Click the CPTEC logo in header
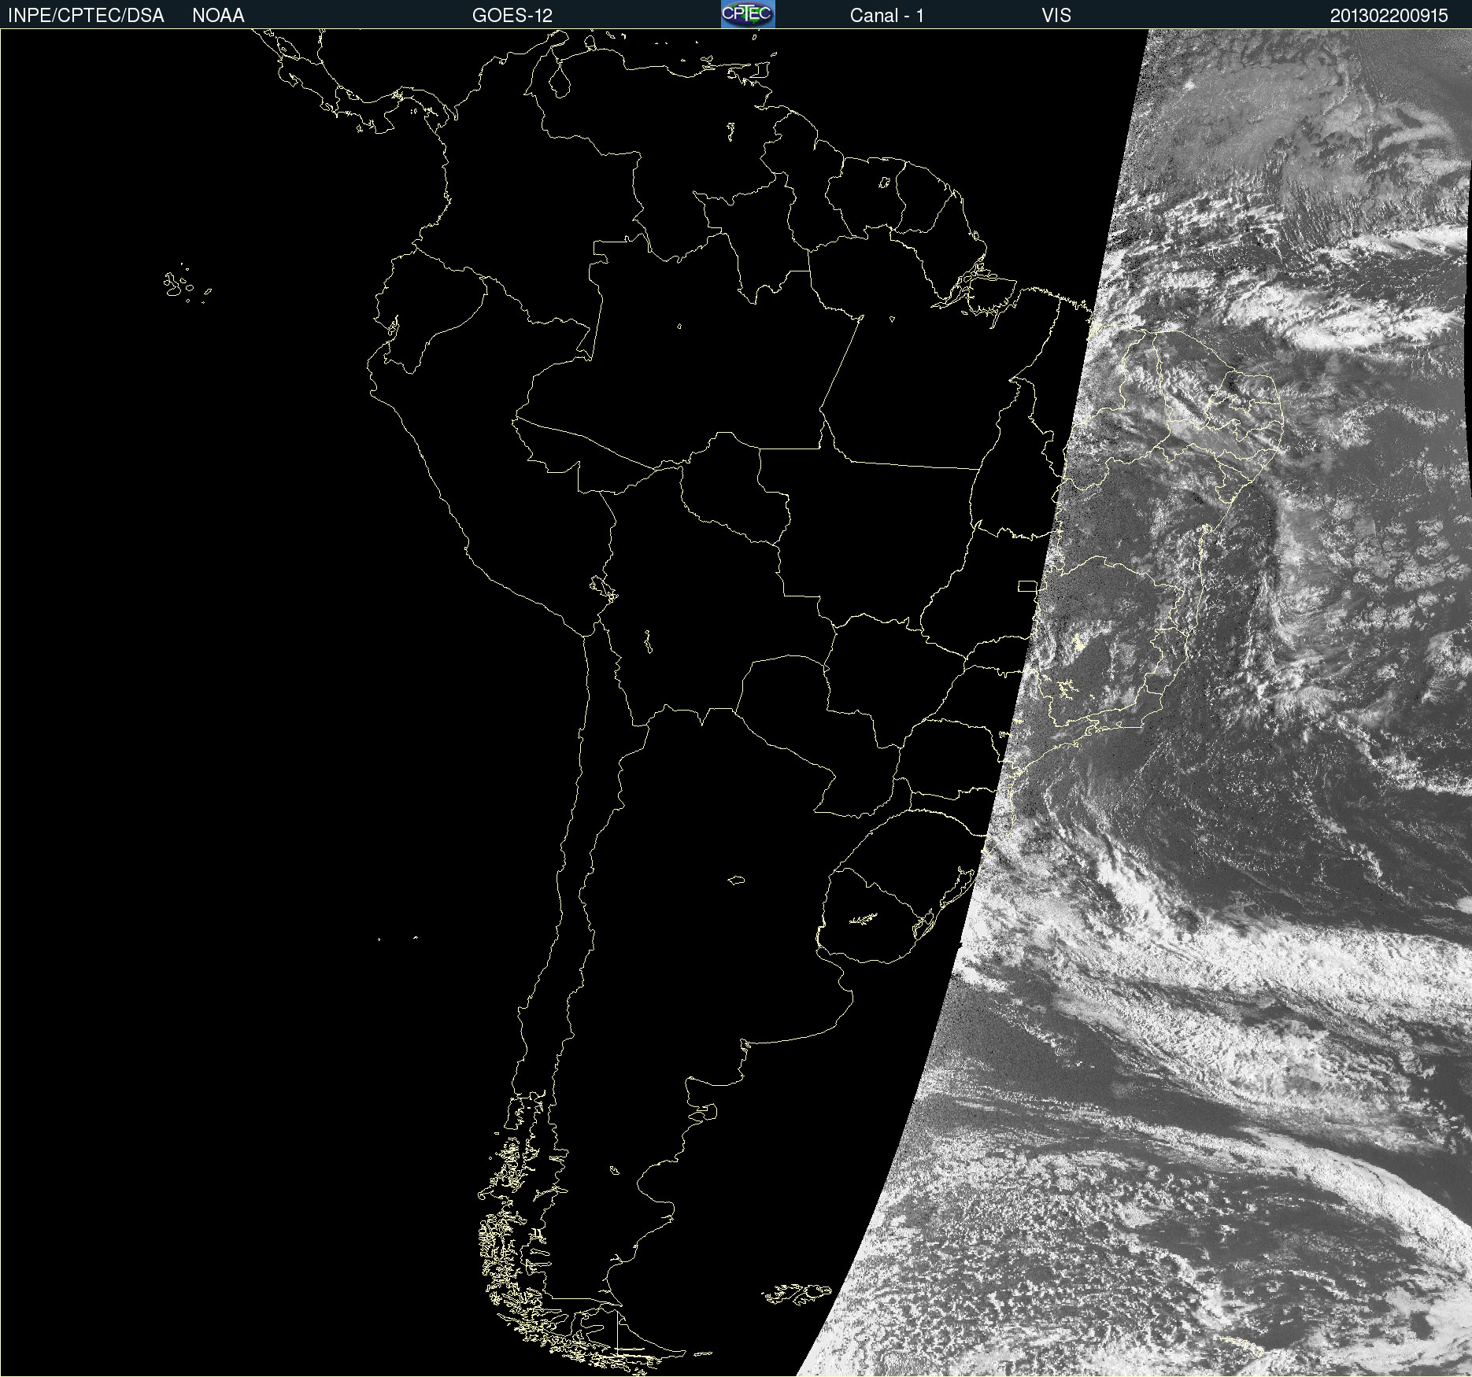The image size is (1472, 1377). click(748, 14)
